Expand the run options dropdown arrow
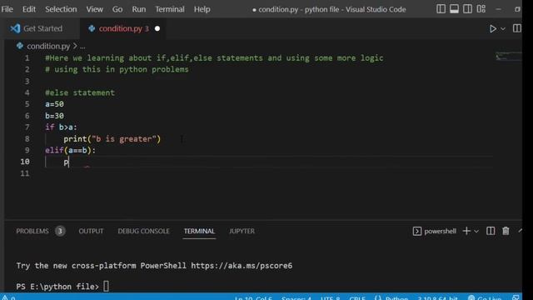Viewport: 533px width, 300px height. click(503, 29)
